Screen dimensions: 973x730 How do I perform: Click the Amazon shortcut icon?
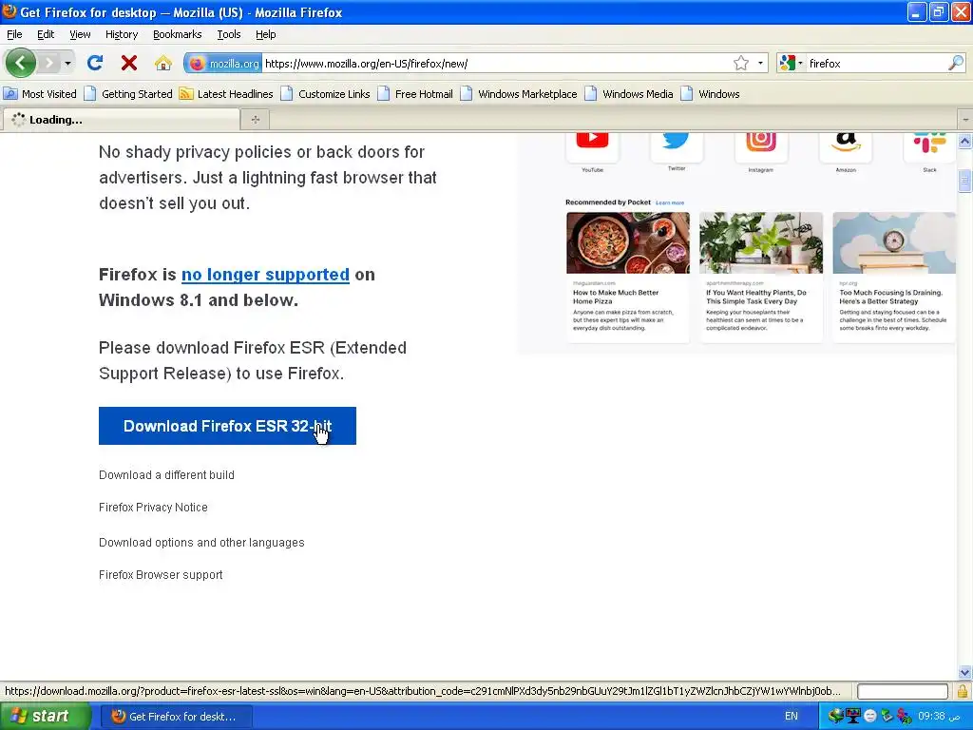[x=845, y=145]
